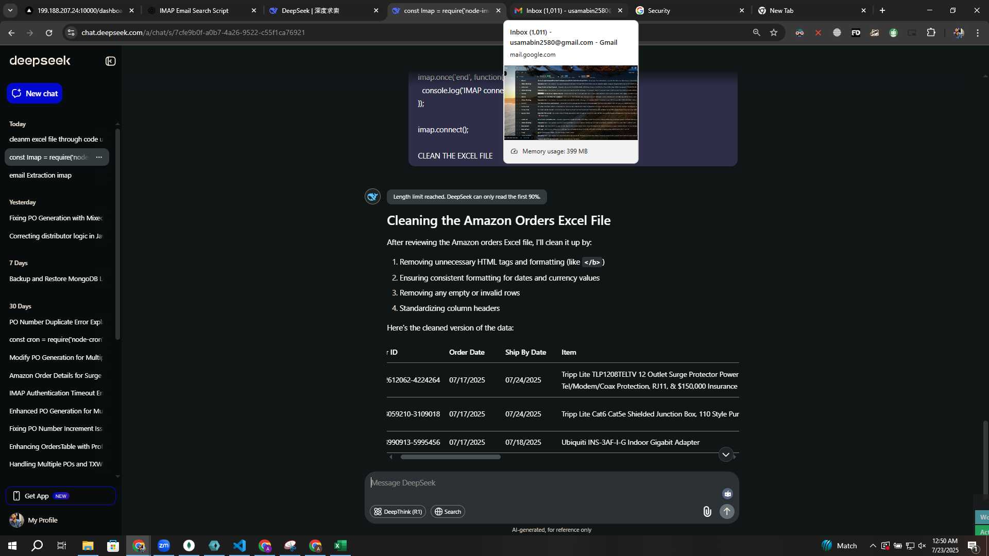Switch to DeepSeek | 深度求索 tab
Screen dimensions: 989x556
pos(324,10)
